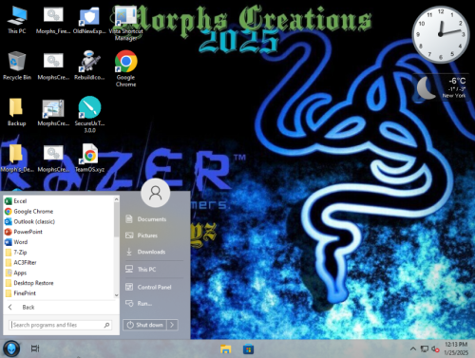Click programs list scroll-up arrow

click(116, 199)
